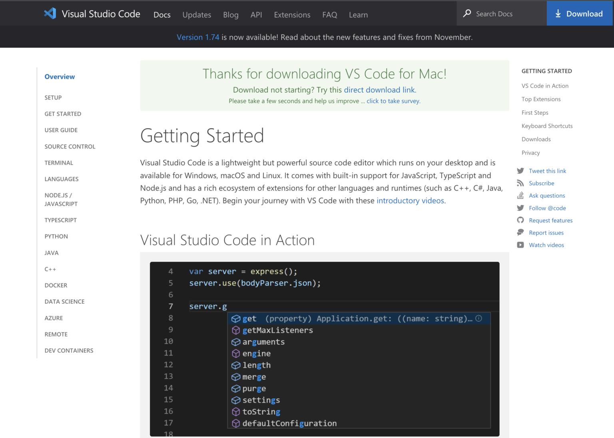This screenshot has height=438, width=614.
Task: Click the Version 1.74 link
Action: click(198, 37)
